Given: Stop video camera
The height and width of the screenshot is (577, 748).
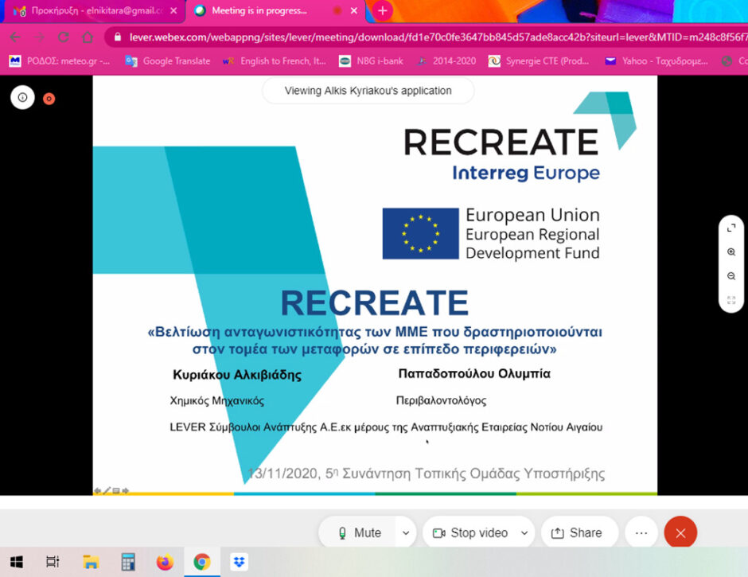Looking at the screenshot, I should [x=470, y=532].
